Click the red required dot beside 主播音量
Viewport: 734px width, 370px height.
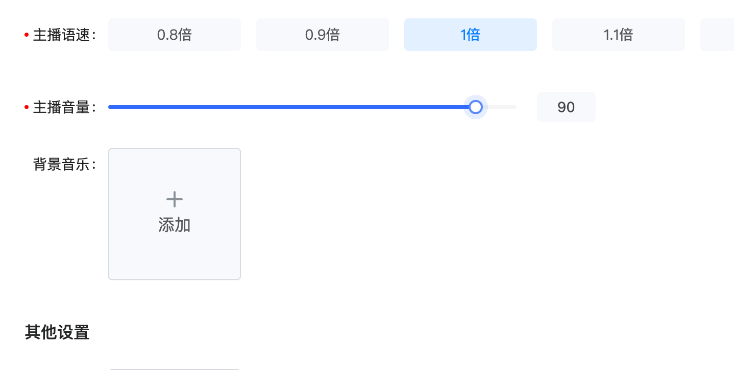click(x=27, y=108)
